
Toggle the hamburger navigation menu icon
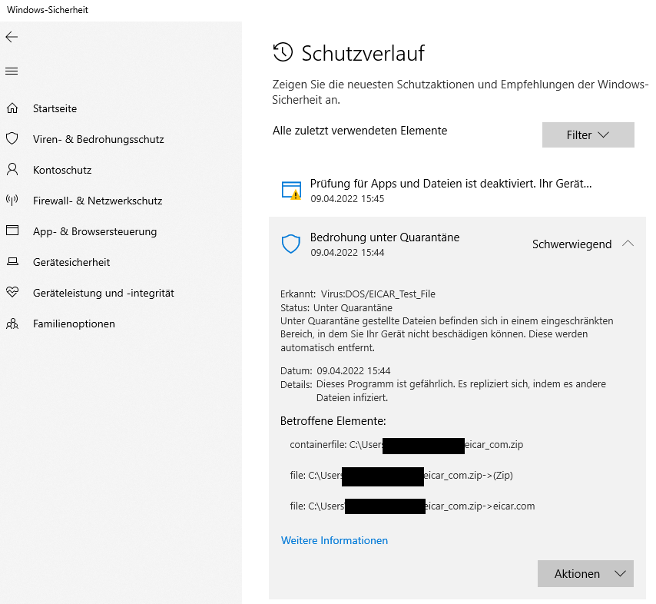12,71
